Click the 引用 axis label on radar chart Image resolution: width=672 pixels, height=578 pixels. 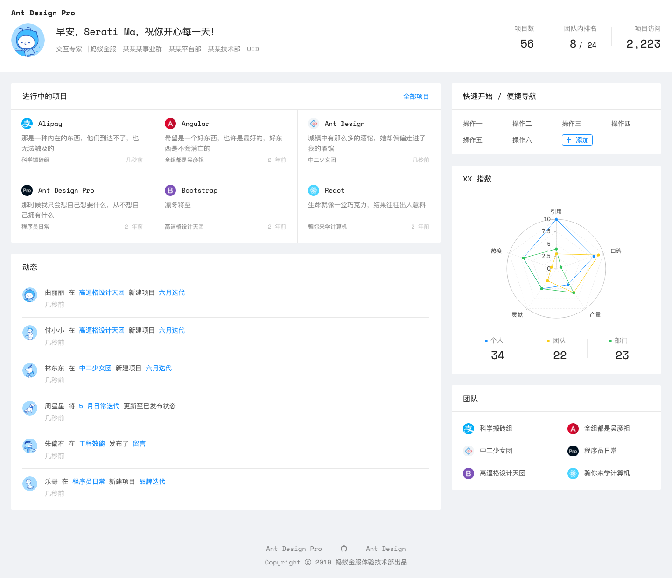click(556, 212)
